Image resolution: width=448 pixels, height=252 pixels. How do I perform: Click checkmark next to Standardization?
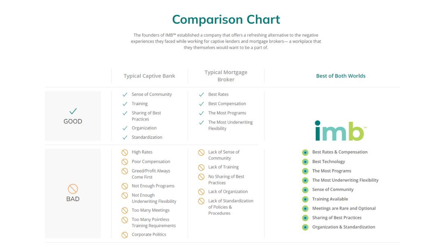coord(125,137)
